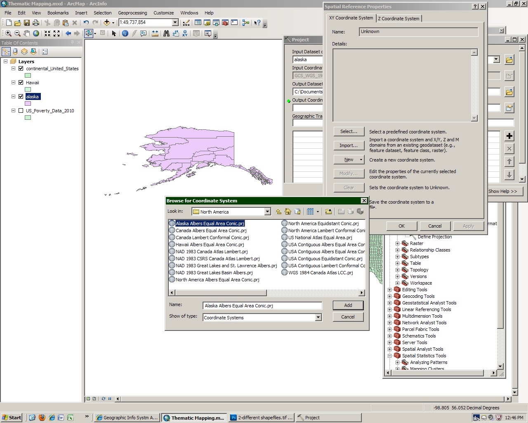Screen dimensions: 528x423
Task: Open the map scale dropdown
Action: click(175, 22)
